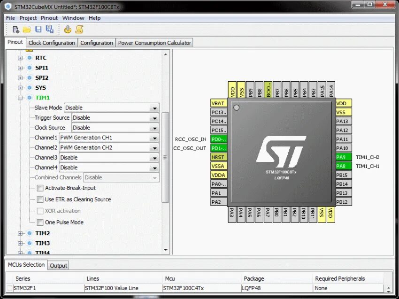The height and width of the screenshot is (299, 399).
Task: Open the Help menu
Action: coord(95,18)
